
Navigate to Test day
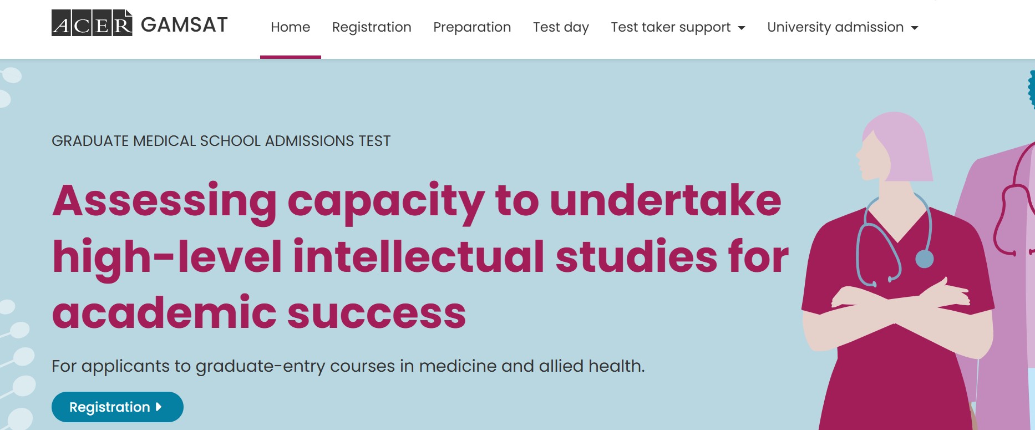561,27
